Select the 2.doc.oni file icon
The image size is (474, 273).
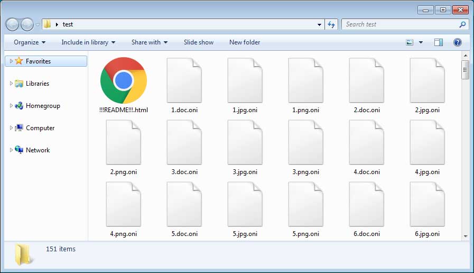(367, 80)
